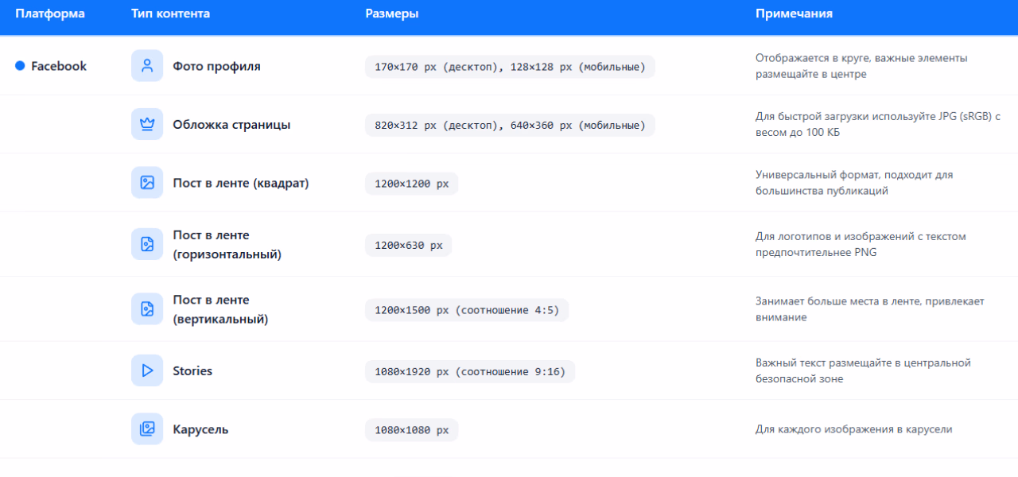Click the crown icon for page cover
Image resolution: width=1018 pixels, height=477 pixels.
(147, 125)
